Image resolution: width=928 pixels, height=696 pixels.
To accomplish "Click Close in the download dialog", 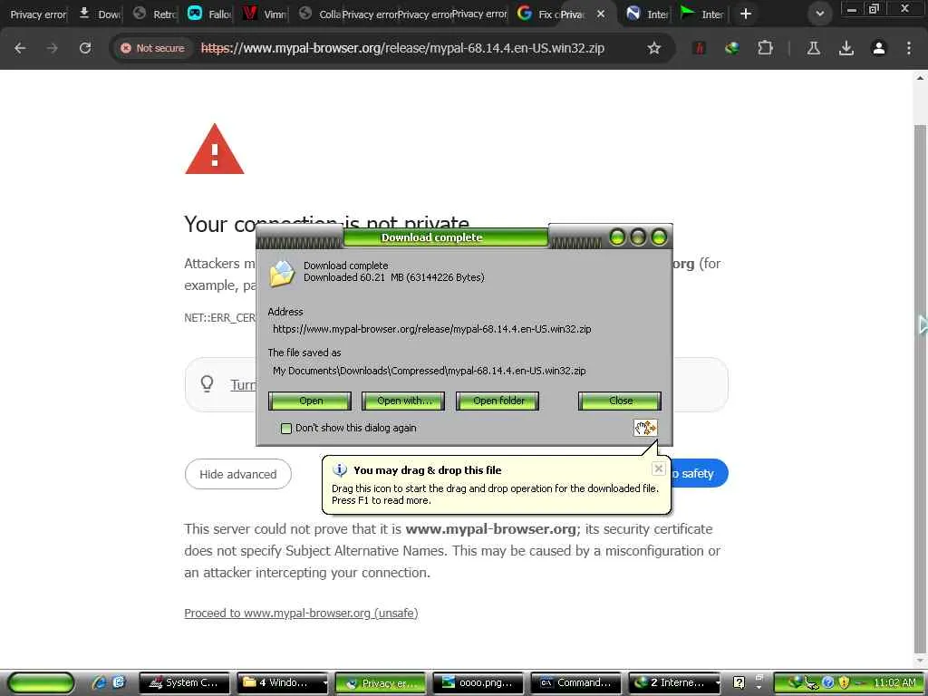I will (x=620, y=401).
